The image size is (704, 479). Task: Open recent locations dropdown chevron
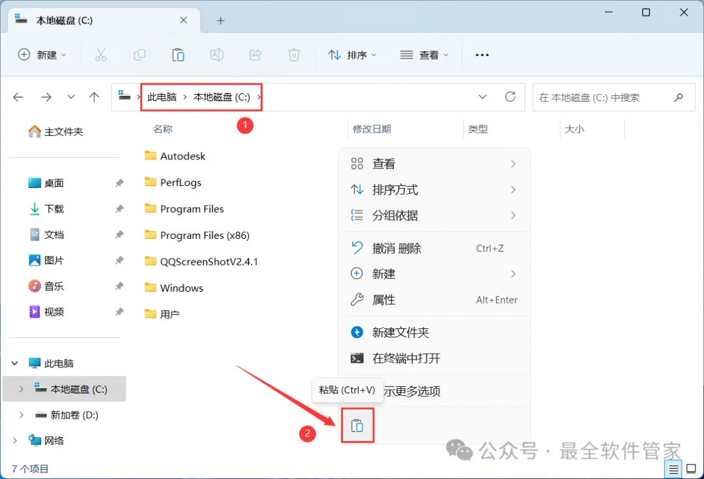click(x=71, y=97)
